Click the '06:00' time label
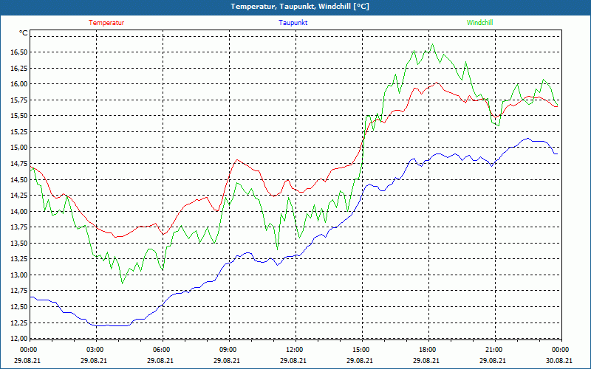This screenshot has height=369, width=591. (x=162, y=350)
